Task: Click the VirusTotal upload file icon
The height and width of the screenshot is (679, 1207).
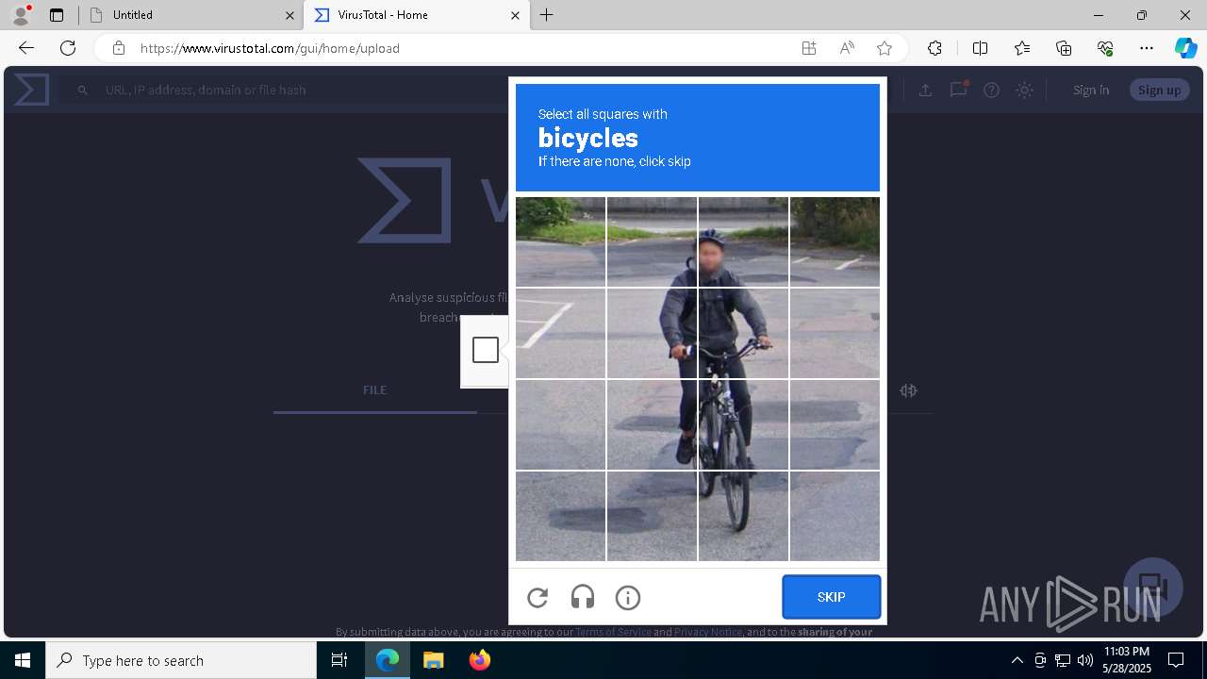Action: coord(925,90)
